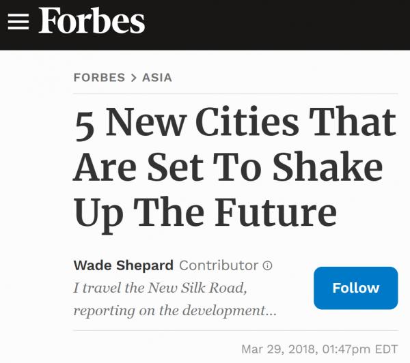Click the "5 New Cities That" headline line
Viewport: 410px width, 363px height.
pyautogui.click(x=235, y=124)
